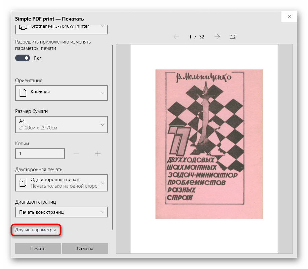Open the Brother MFC-7840W printer dropdown
Screen dimensions: 308x269
[62, 27]
